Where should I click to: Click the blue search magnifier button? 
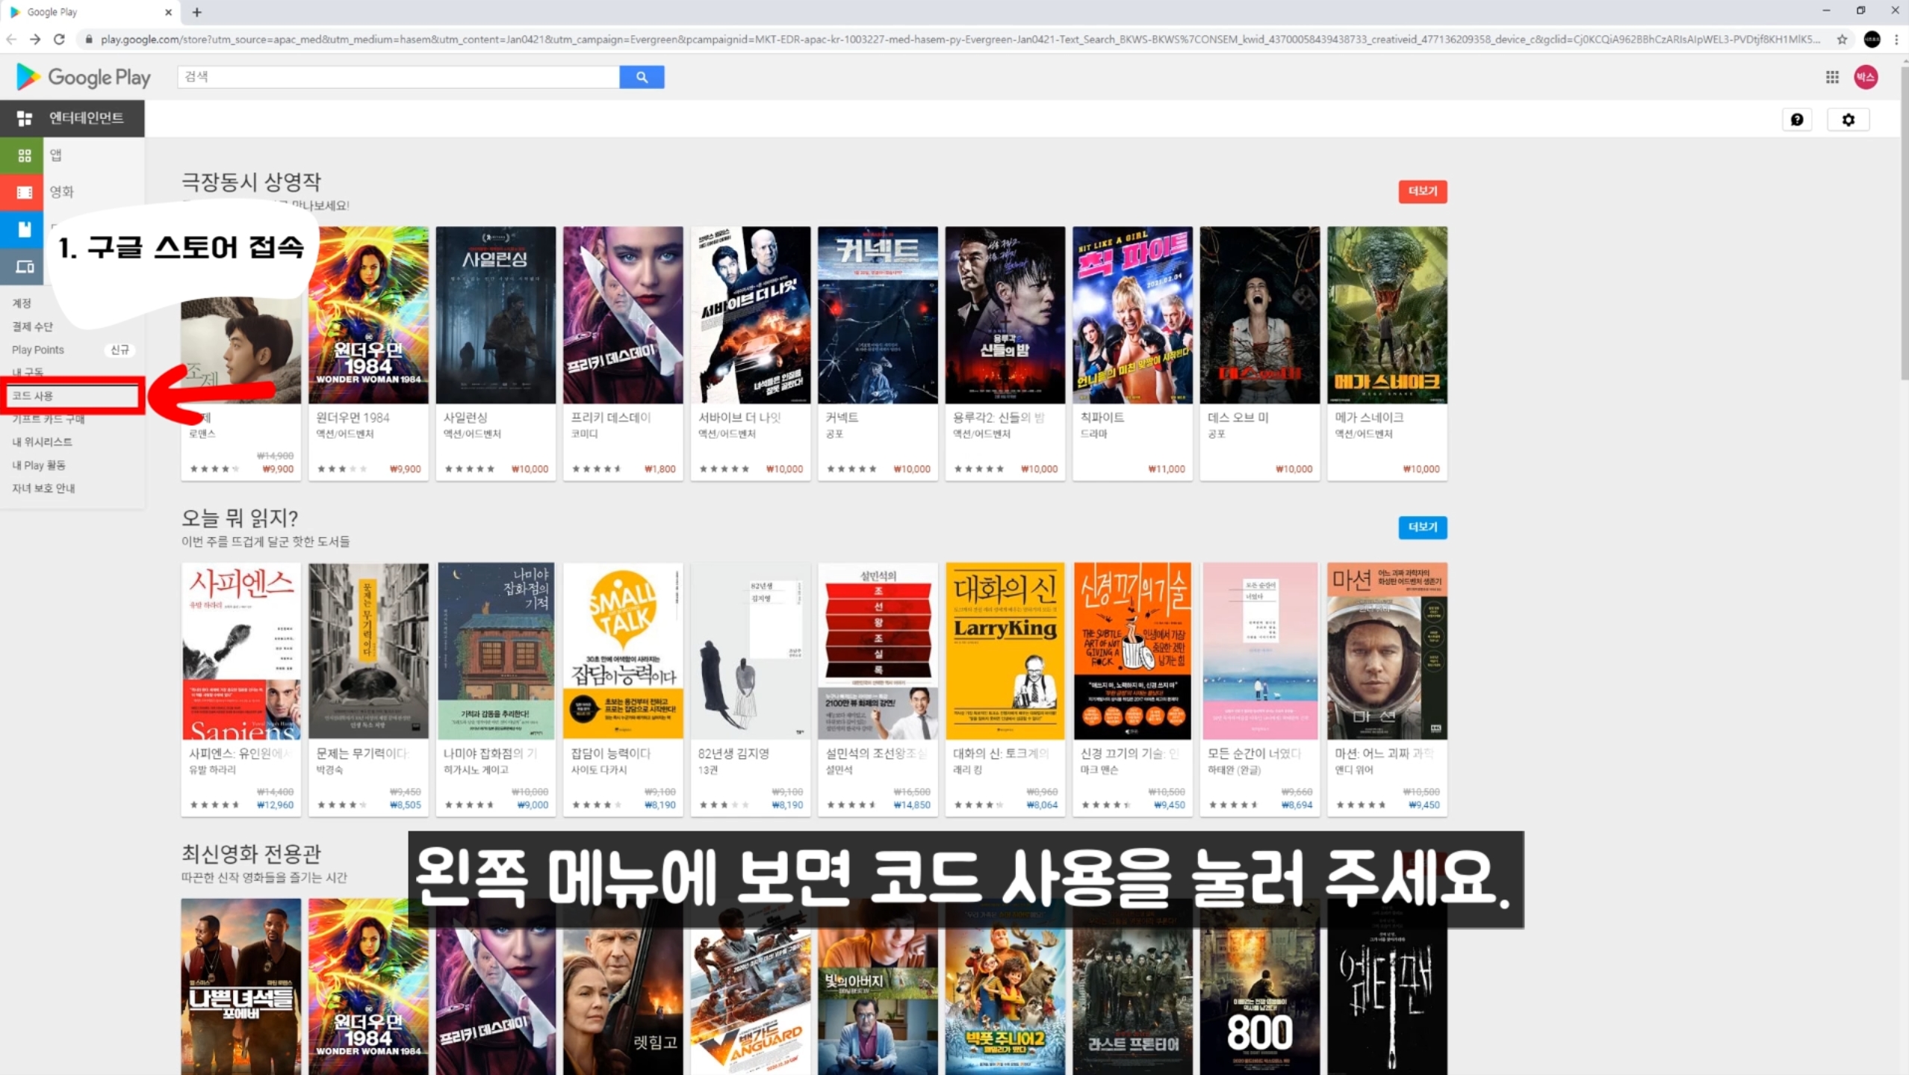642,77
